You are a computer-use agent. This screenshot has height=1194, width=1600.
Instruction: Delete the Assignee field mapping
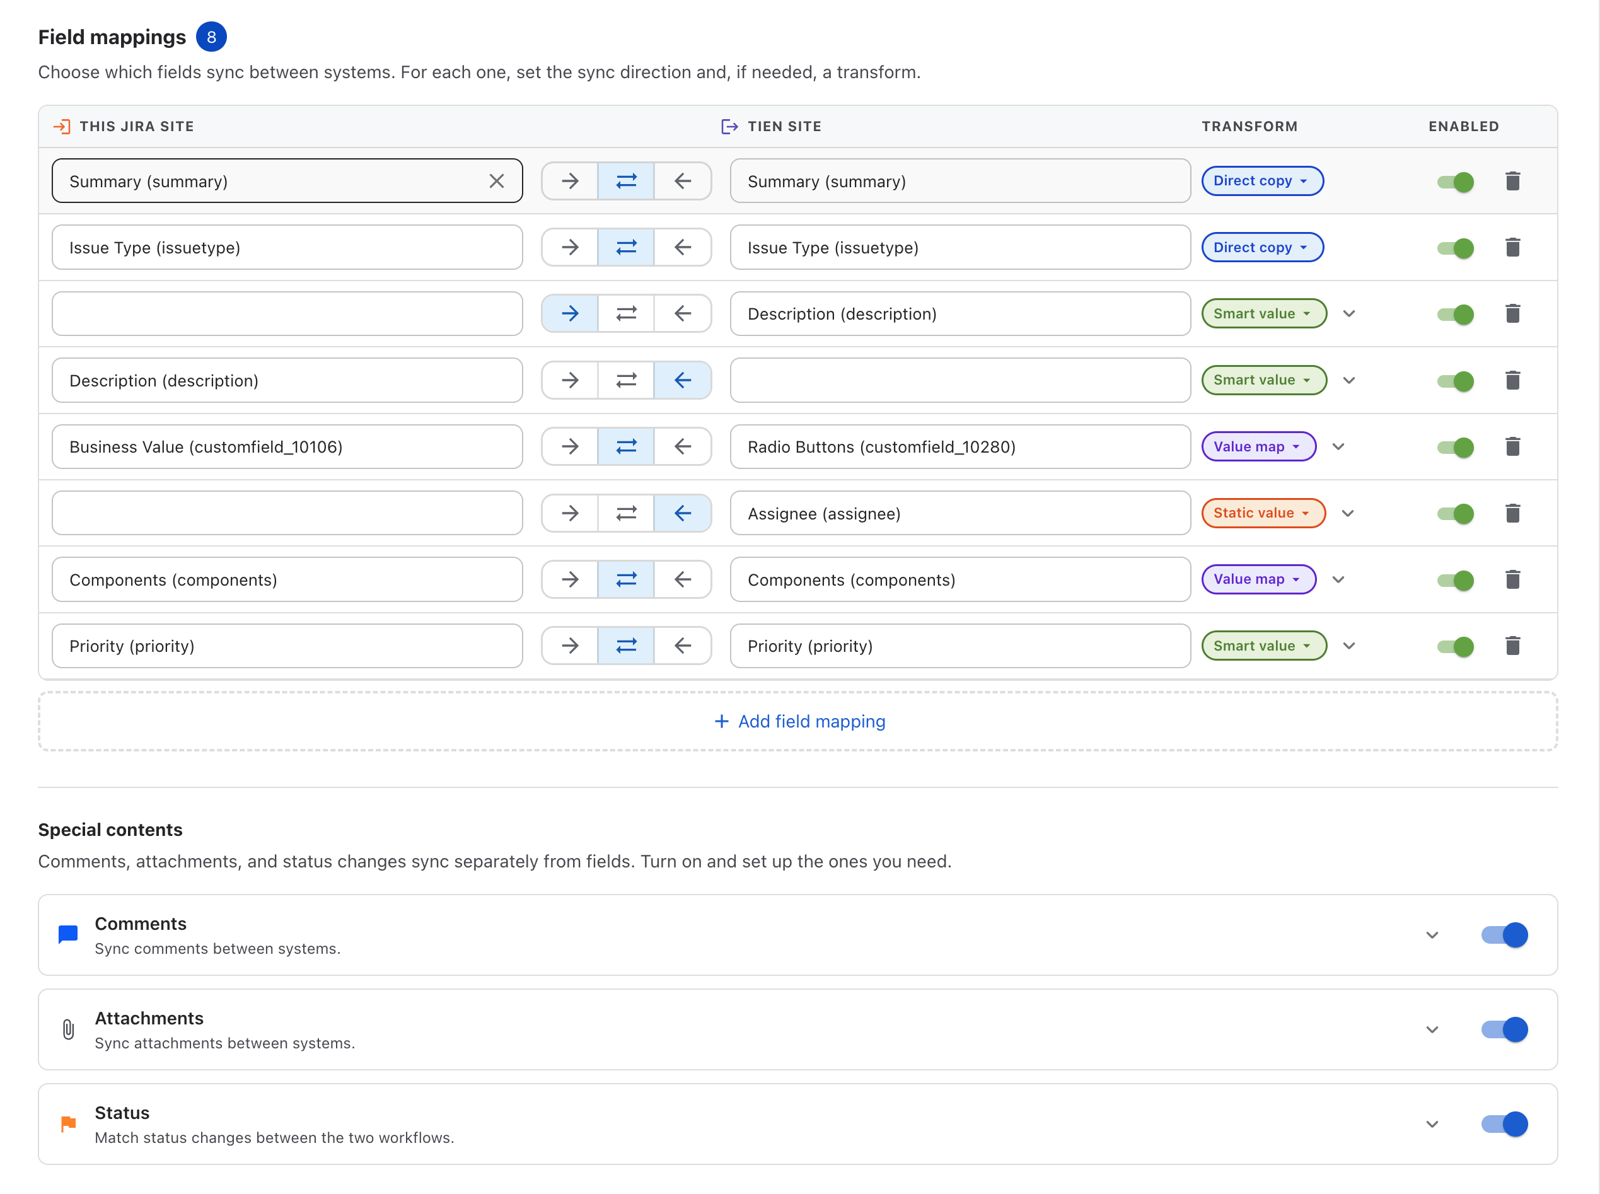(x=1512, y=513)
